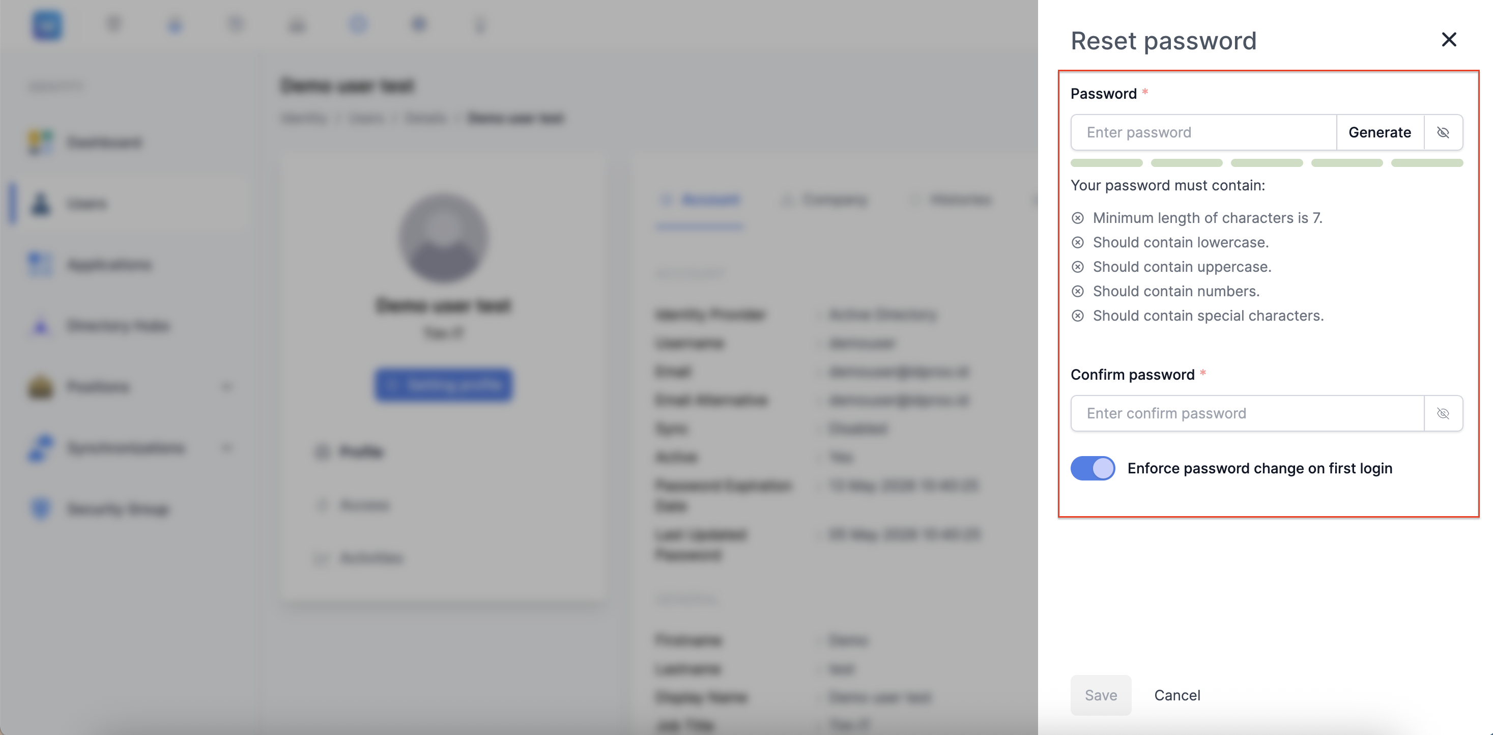1493x735 pixels.
Task: Click the lowercase requirement icon
Action: tap(1077, 242)
